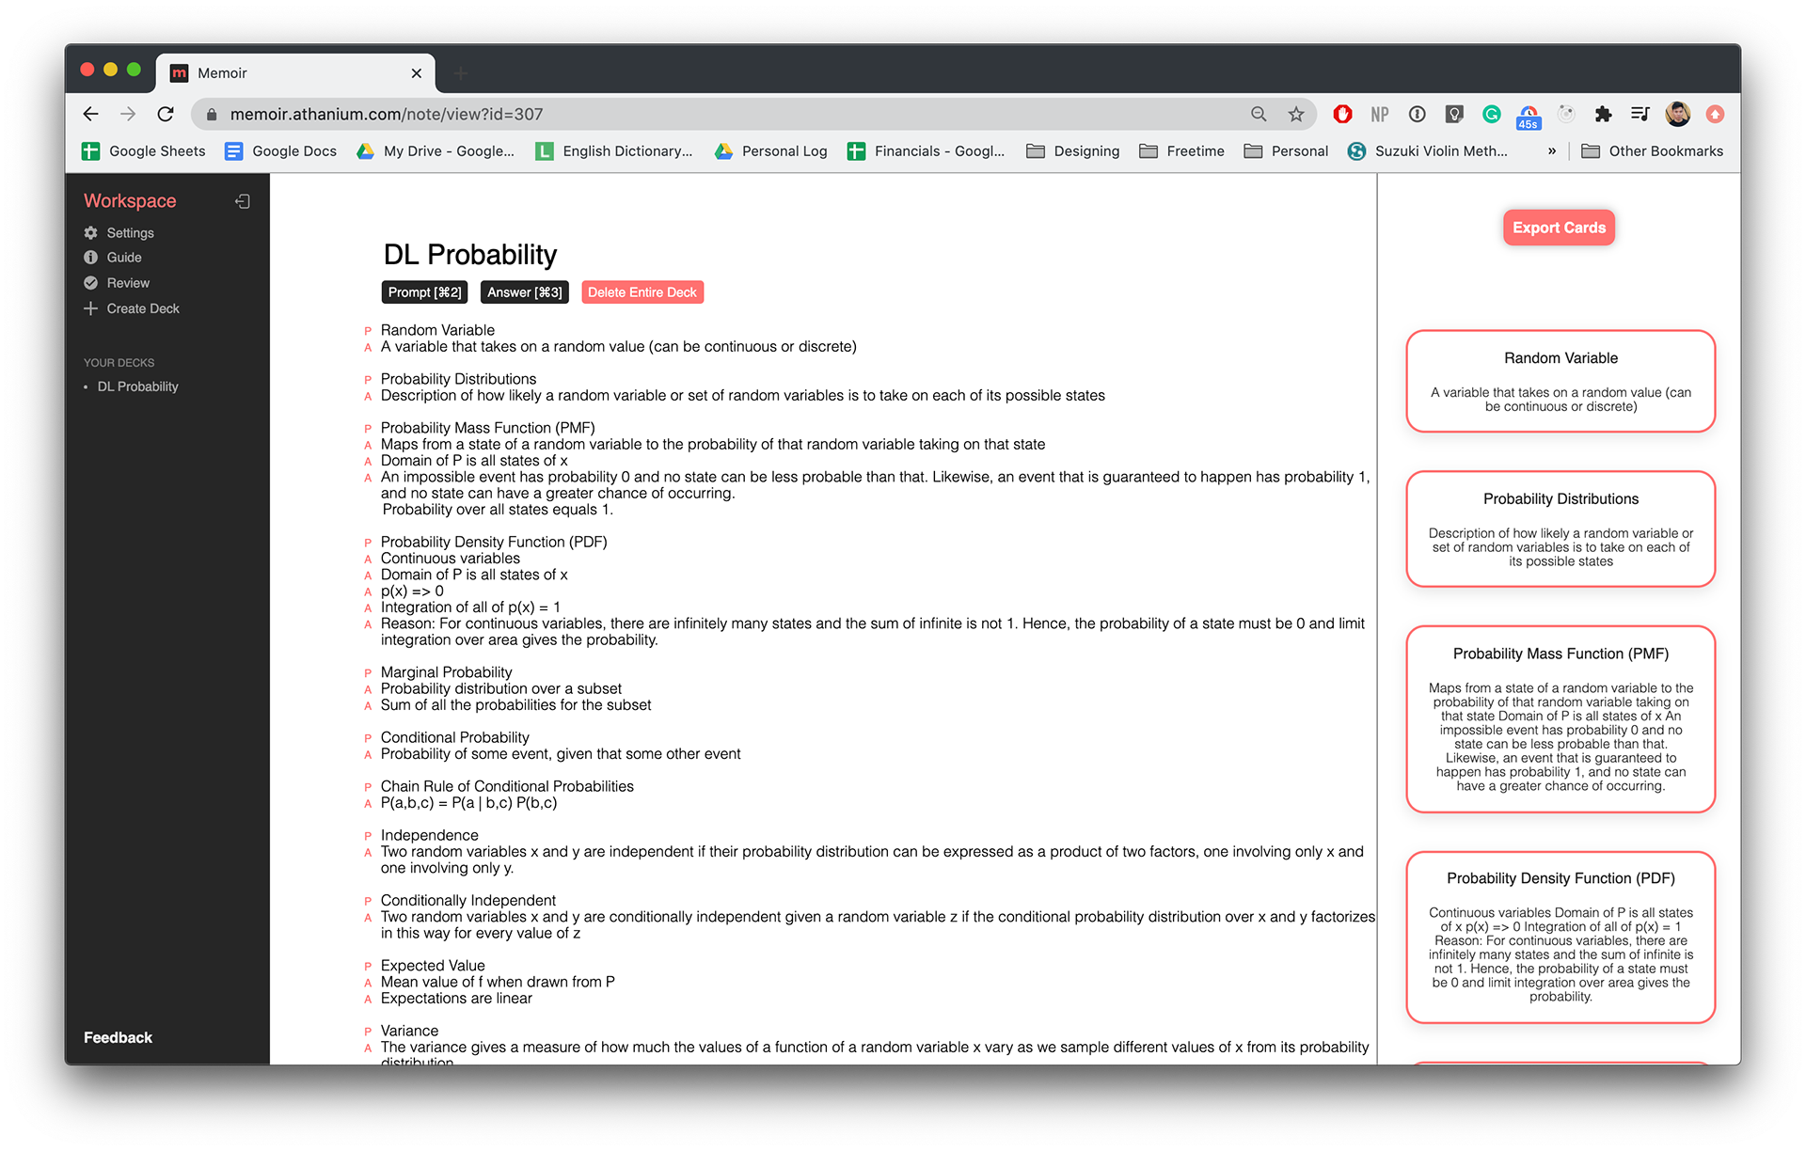The width and height of the screenshot is (1806, 1151).
Task: Open the Grammarly extension icon
Action: point(1492,114)
